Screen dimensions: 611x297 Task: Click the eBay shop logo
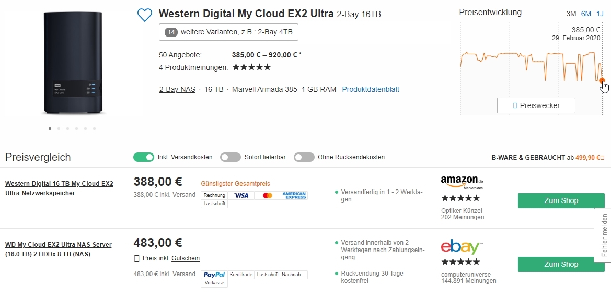point(462,247)
